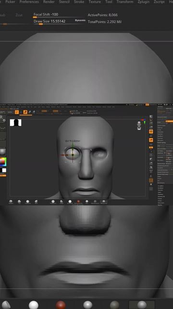Click the first brush icon in inset bottom shelf

[x=11, y=202]
